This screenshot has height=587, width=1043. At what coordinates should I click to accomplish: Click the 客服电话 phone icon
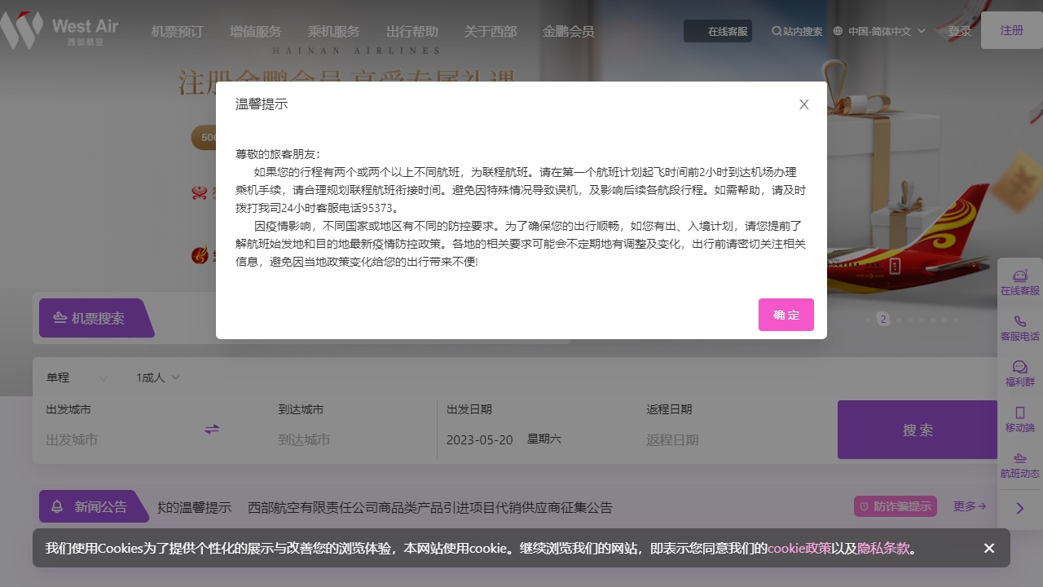1019,321
